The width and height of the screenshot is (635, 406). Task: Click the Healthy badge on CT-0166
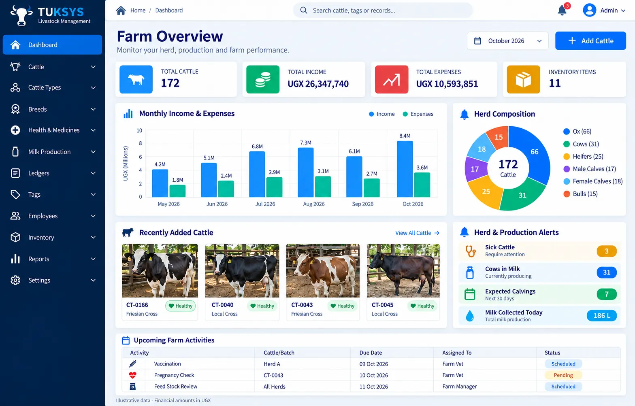(x=180, y=306)
